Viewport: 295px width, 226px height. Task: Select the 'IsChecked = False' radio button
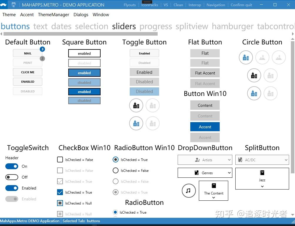(x=115, y=170)
